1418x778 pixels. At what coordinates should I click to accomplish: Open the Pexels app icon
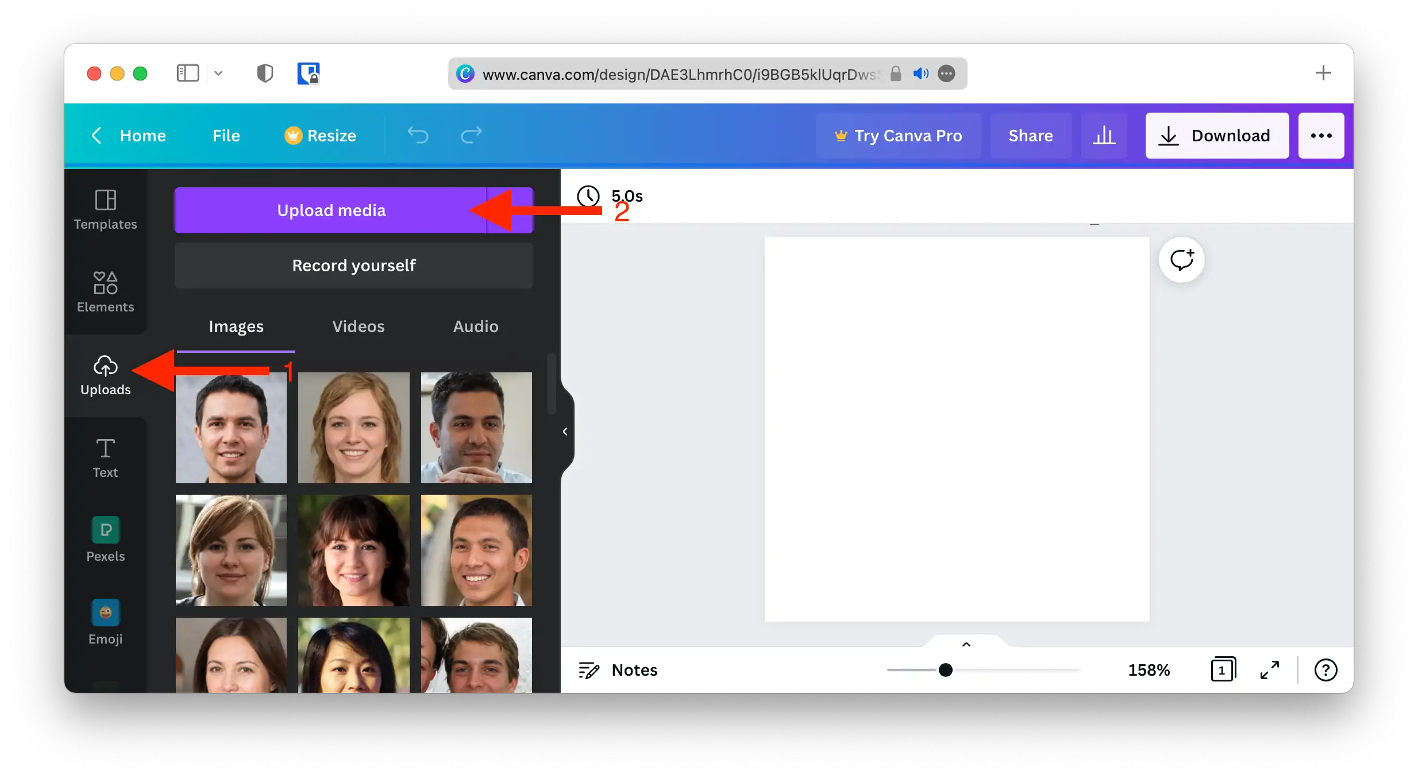coord(105,539)
